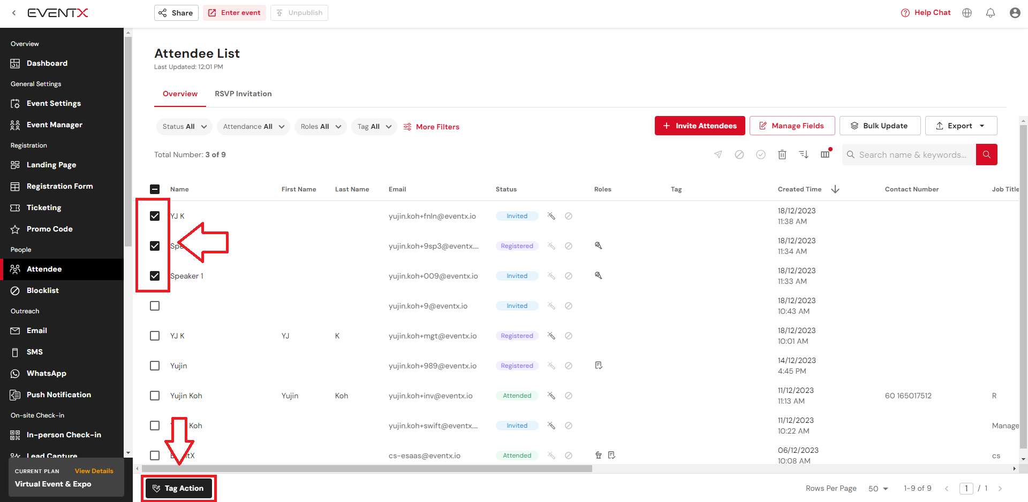The image size is (1028, 502).
Task: Click the red search magnifier button
Action: [x=986, y=155]
